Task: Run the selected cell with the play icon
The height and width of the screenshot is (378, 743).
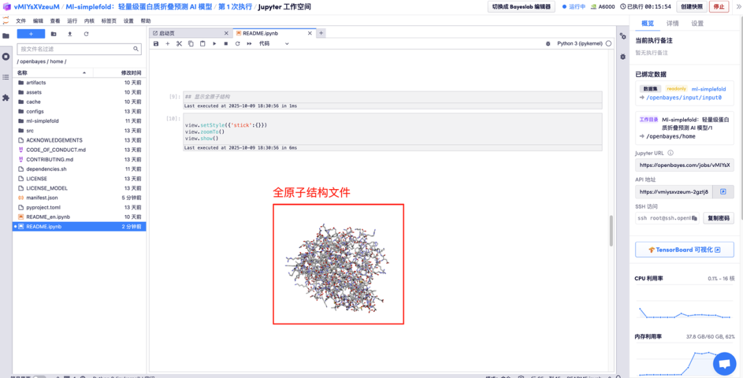Action: (x=215, y=43)
